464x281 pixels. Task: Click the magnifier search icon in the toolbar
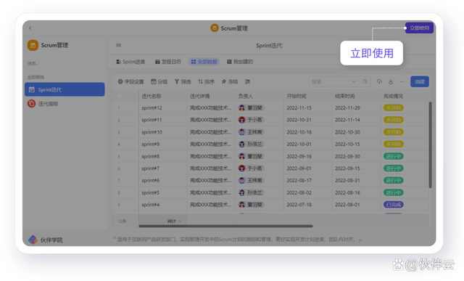[365, 81]
